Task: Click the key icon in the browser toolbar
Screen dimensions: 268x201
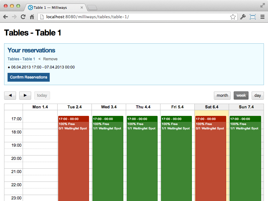Action: click(243, 17)
